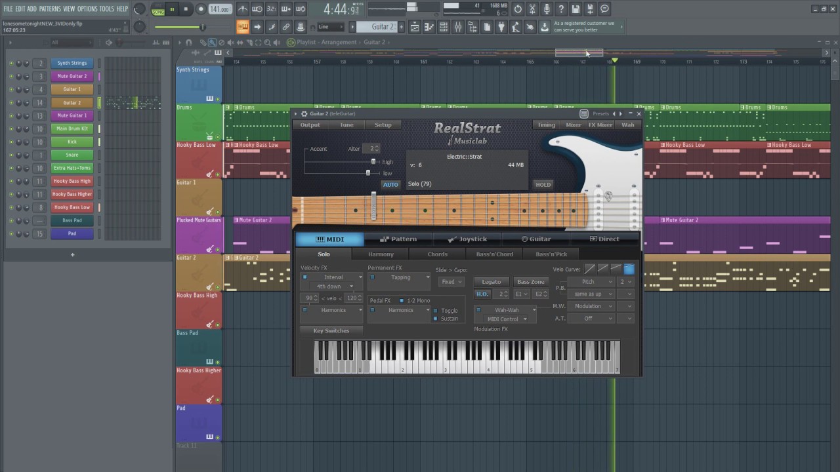Add a new channel with plus button
This screenshot has height=472, width=840.
[72, 254]
